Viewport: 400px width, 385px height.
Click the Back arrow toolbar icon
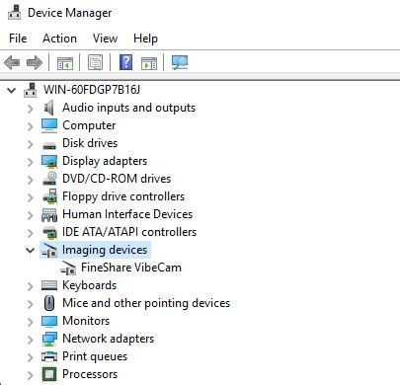pos(12,62)
